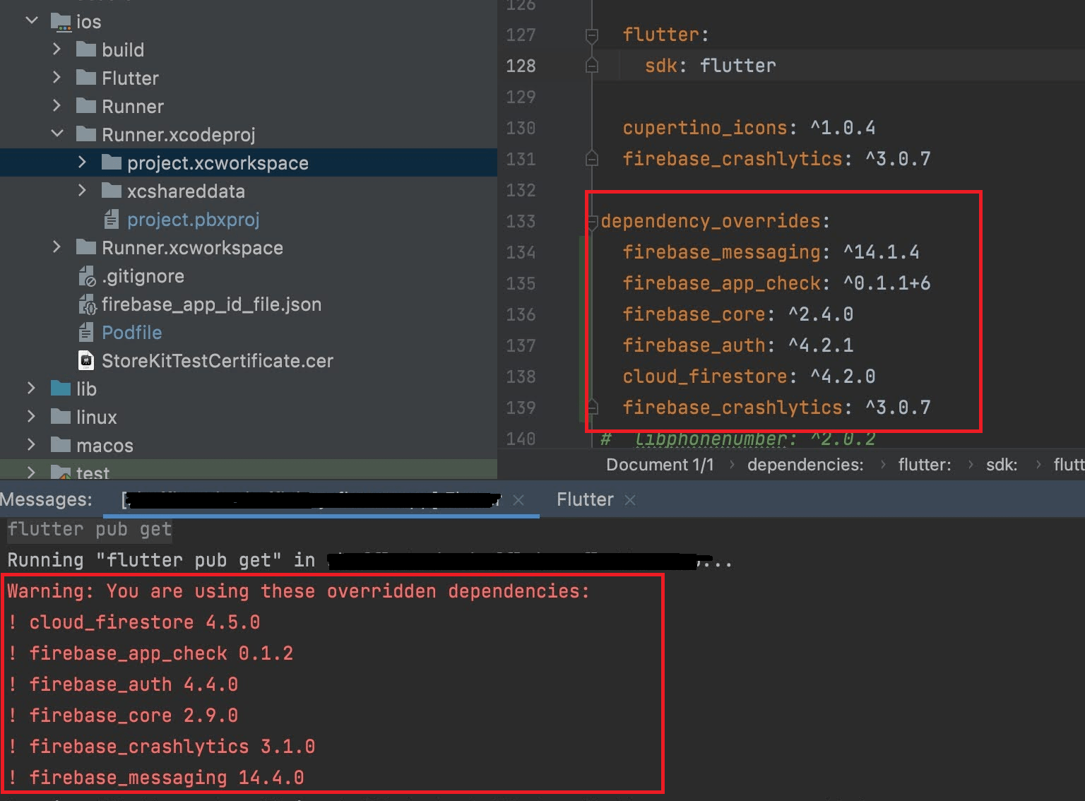This screenshot has height=801, width=1085.
Task: Click the 'flutter pub get' command line
Action: coord(90,529)
